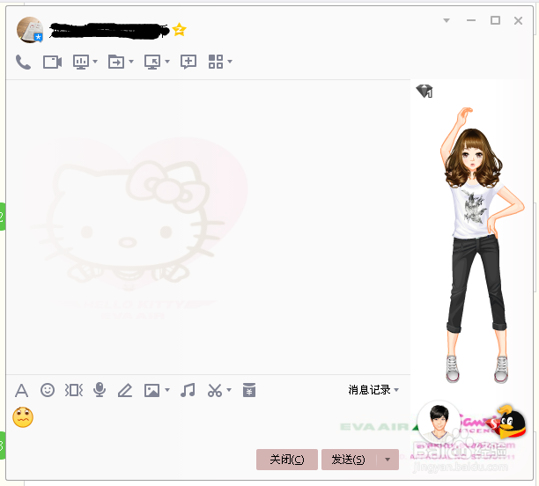The height and width of the screenshot is (486, 539).
Task: Open the window menu dropdown triangle
Action: tap(447, 20)
